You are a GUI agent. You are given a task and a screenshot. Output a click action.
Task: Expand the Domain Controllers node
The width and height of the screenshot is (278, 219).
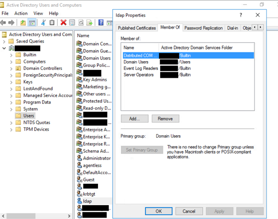click(11, 69)
